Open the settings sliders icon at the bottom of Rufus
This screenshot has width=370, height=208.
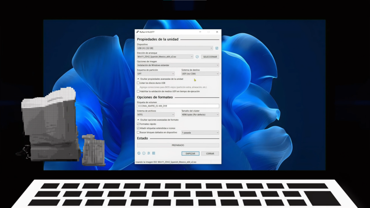pyautogui.click(x=149, y=153)
